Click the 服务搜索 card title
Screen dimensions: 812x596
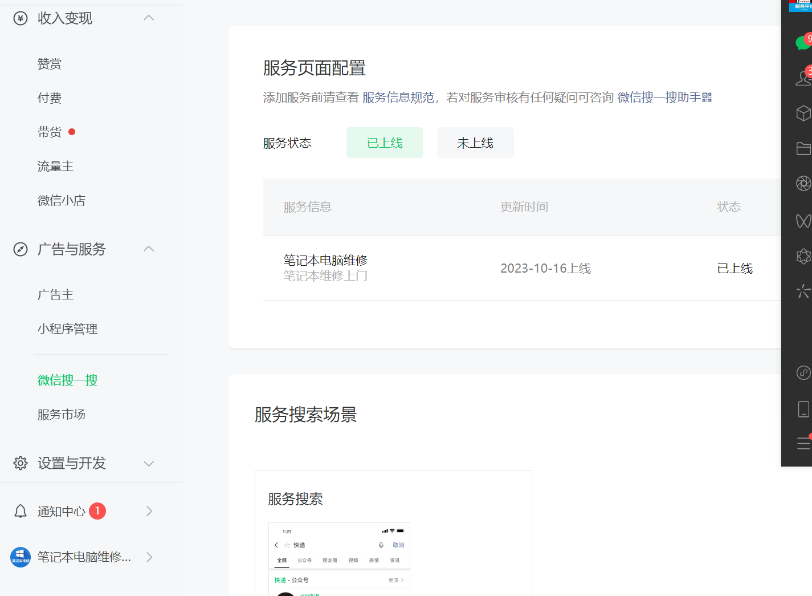(x=295, y=499)
